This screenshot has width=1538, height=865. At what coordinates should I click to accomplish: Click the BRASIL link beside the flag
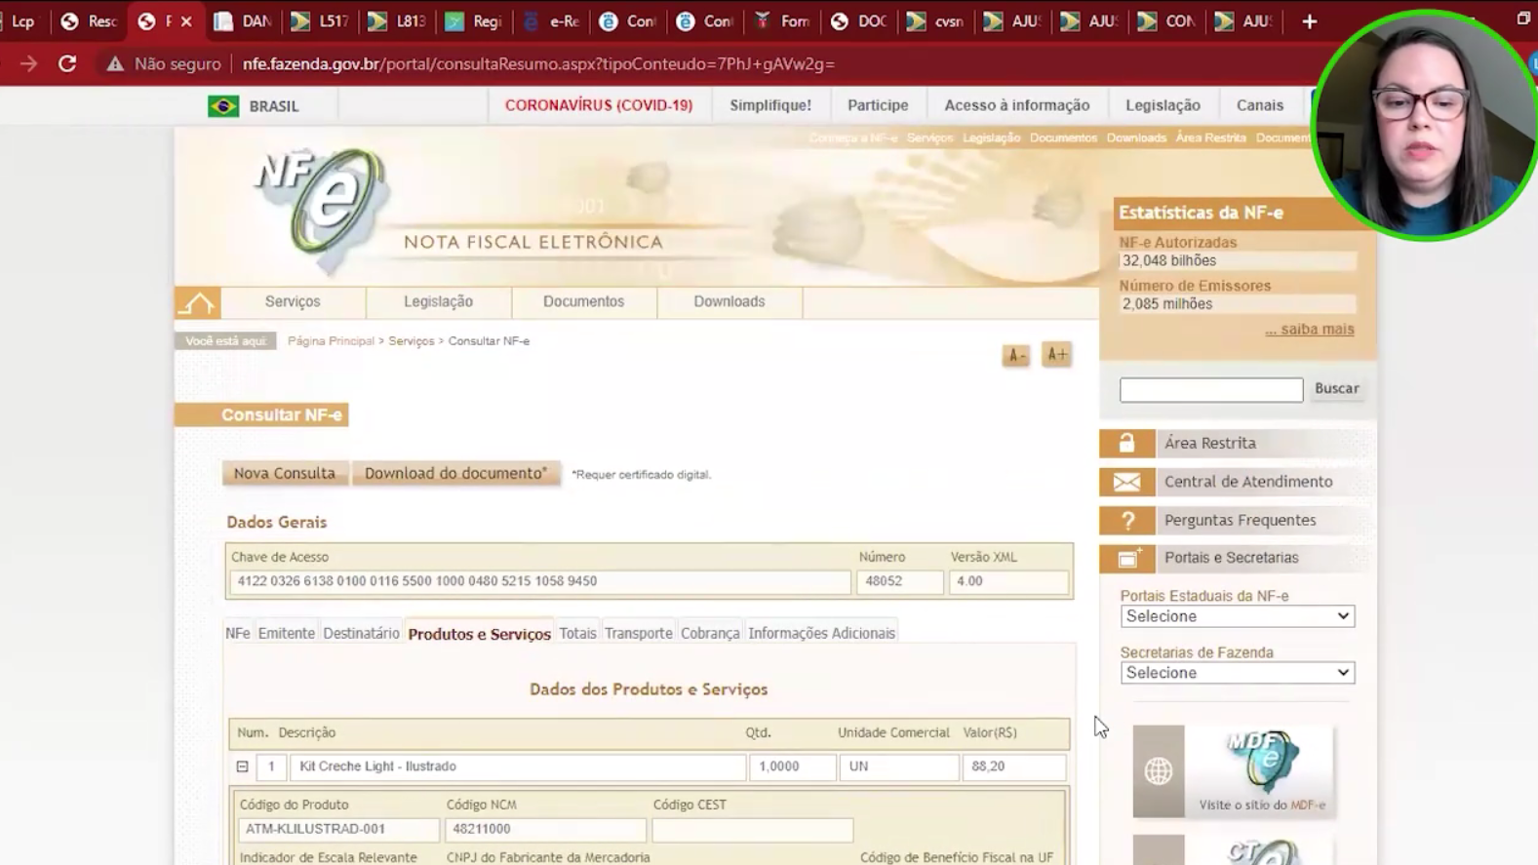pos(274,106)
